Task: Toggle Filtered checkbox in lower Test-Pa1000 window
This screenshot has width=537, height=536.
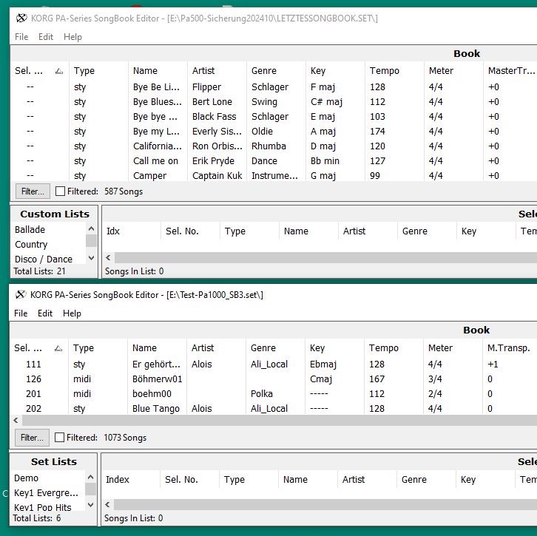Action: [x=60, y=438]
